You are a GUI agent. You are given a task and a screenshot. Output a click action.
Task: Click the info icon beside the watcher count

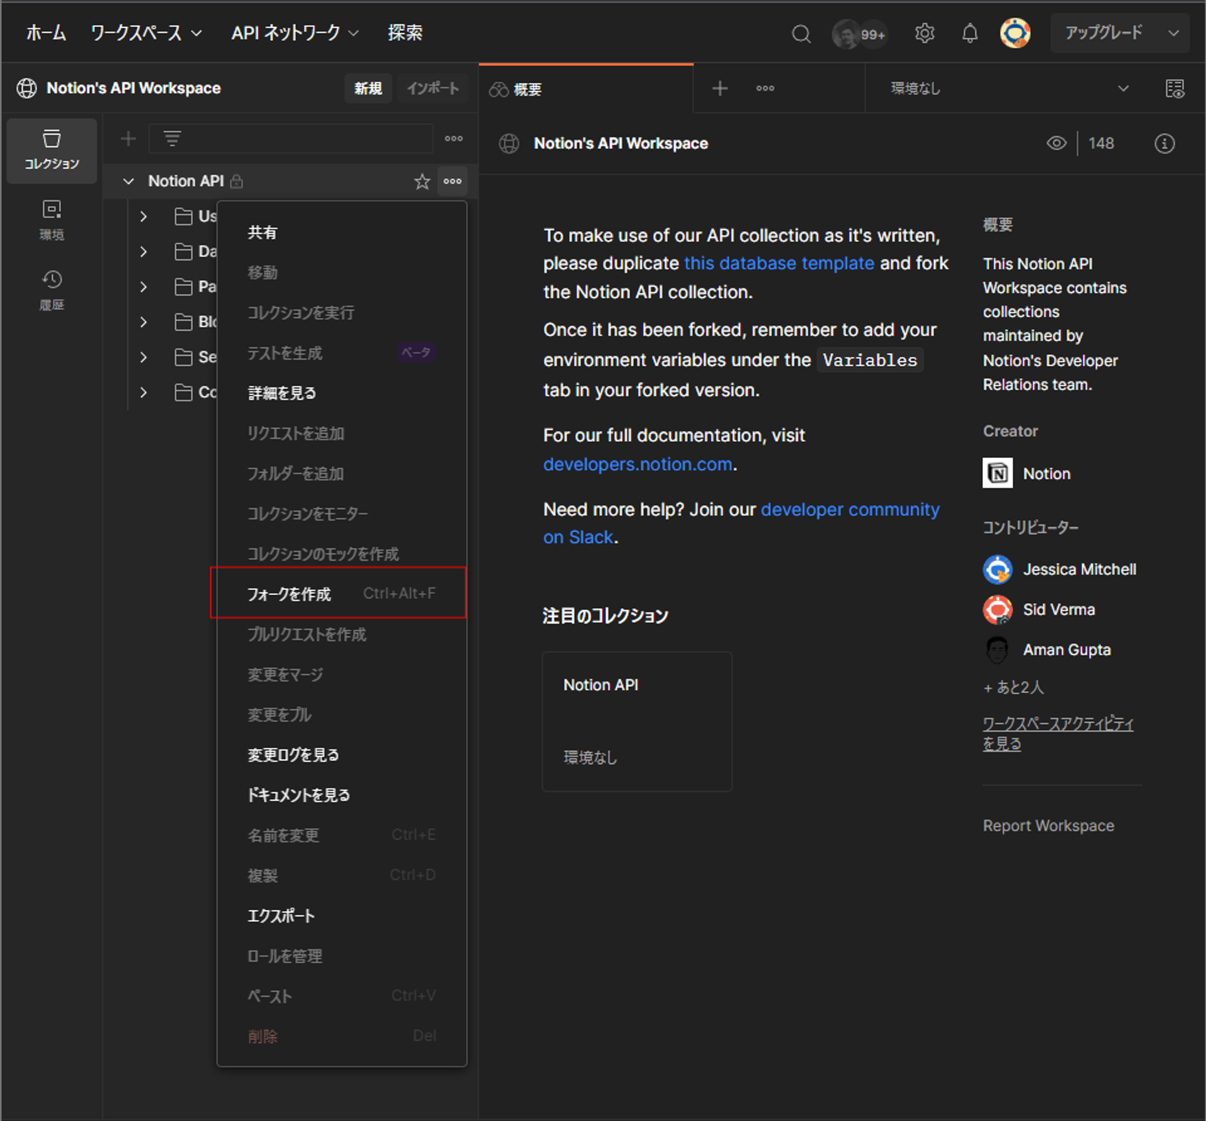point(1164,143)
